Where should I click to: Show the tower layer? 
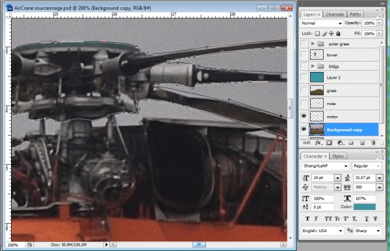pos(304,54)
